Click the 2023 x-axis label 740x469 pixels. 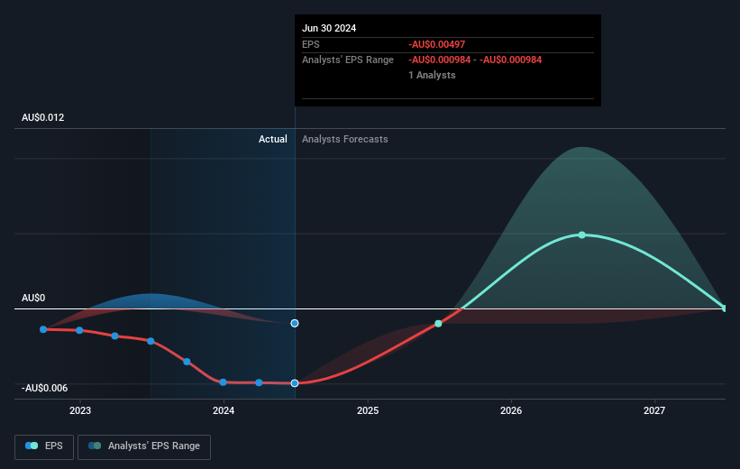80,410
